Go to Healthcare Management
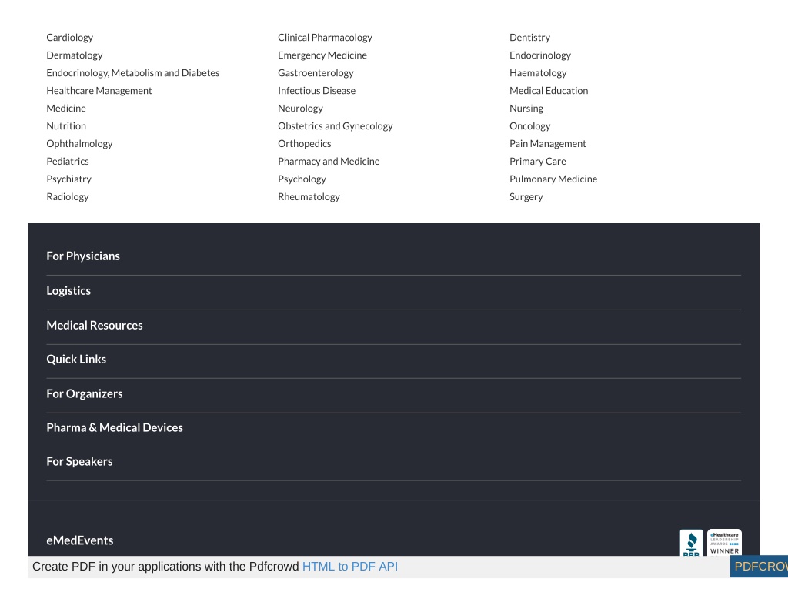 click(99, 91)
